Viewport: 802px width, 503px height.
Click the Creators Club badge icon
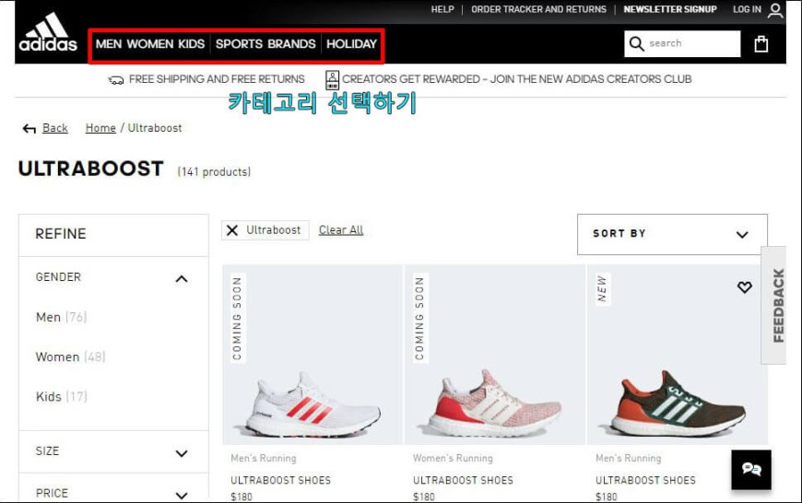click(x=333, y=80)
